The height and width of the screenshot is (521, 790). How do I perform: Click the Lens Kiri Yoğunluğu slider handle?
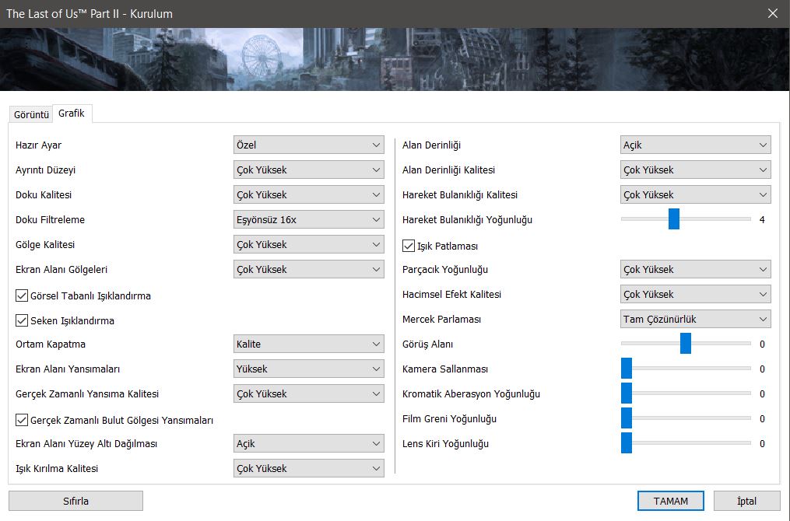(x=627, y=443)
